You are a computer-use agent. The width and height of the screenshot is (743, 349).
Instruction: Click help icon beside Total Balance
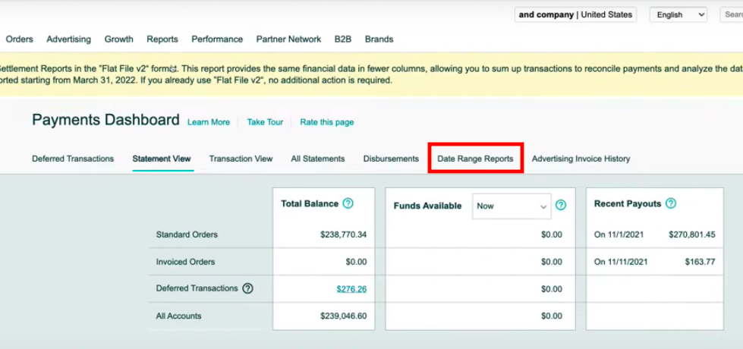(348, 203)
